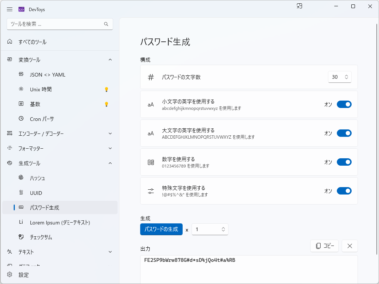This screenshot has width=379, height=284.
Task: Click the パスワードの生成 button
Action: 161,229
